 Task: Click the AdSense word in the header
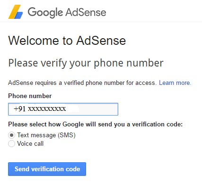pyautogui.click(x=86, y=12)
